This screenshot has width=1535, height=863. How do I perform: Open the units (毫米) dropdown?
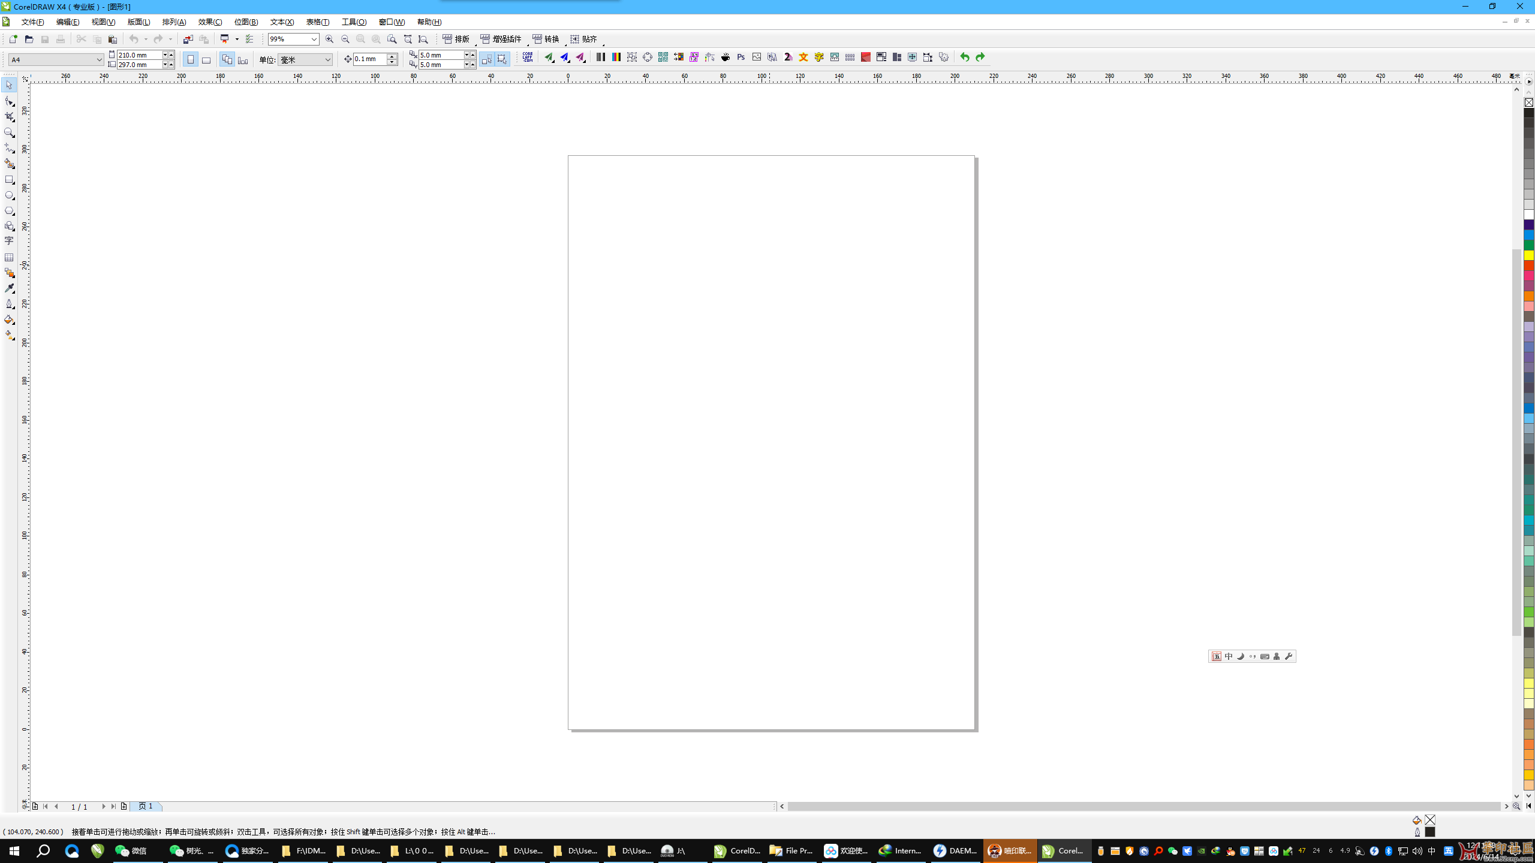[x=327, y=59]
